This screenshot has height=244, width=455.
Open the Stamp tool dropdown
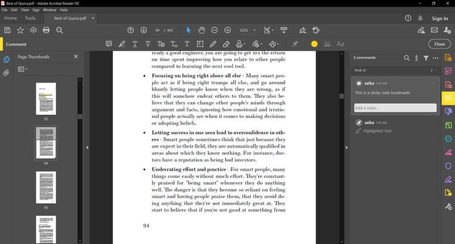241,44
